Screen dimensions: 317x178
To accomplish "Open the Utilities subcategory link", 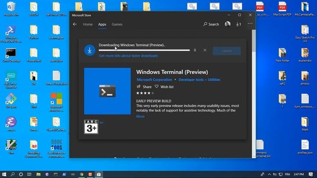I will coord(214,80).
